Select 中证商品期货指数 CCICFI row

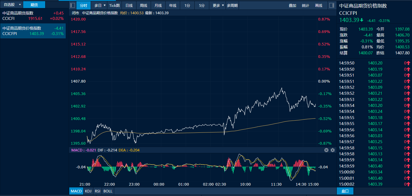tap(33, 16)
